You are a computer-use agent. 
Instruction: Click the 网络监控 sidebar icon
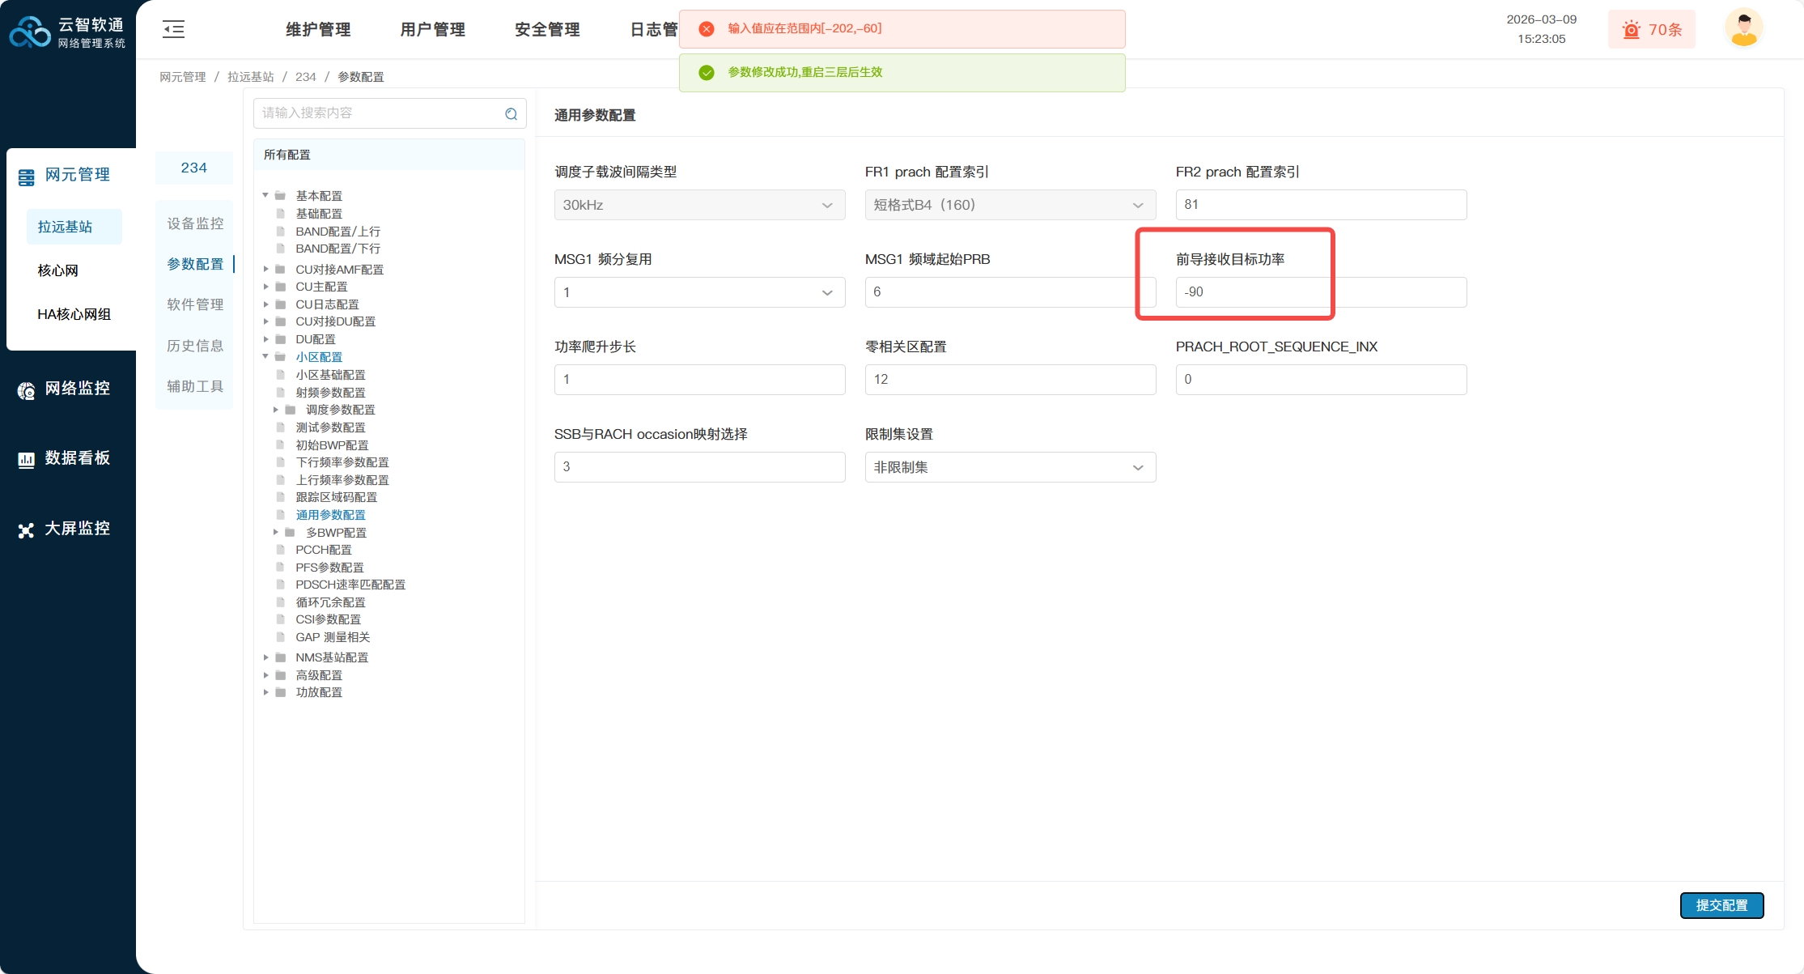click(26, 390)
